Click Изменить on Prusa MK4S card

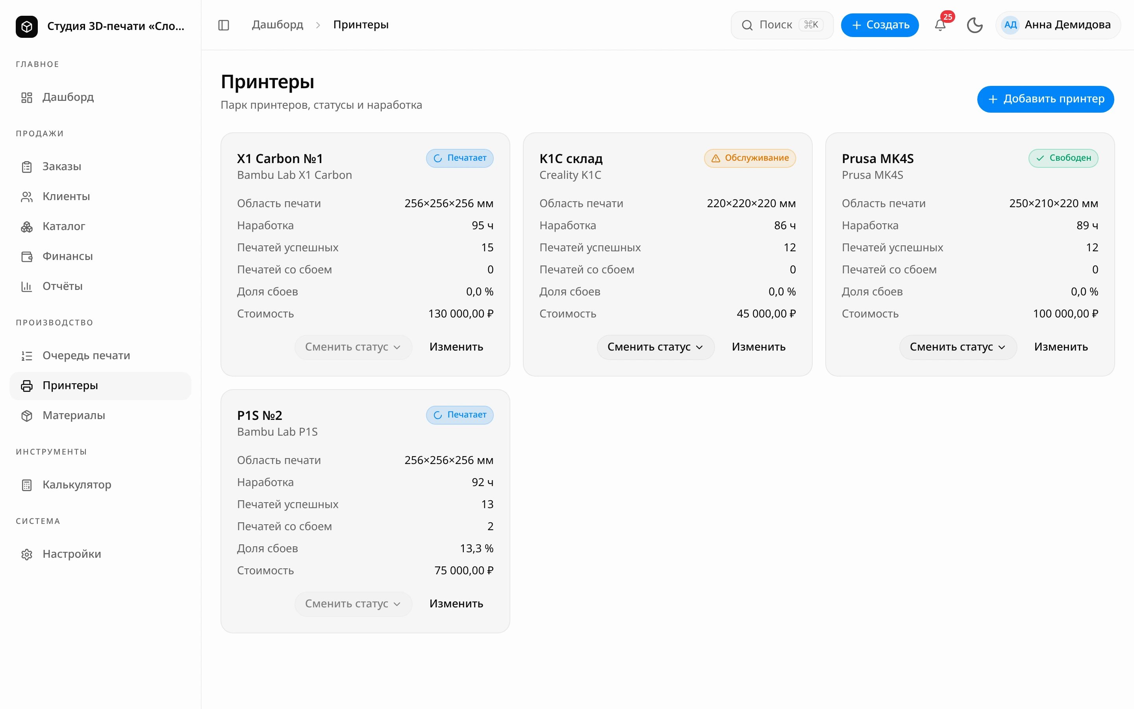point(1061,347)
